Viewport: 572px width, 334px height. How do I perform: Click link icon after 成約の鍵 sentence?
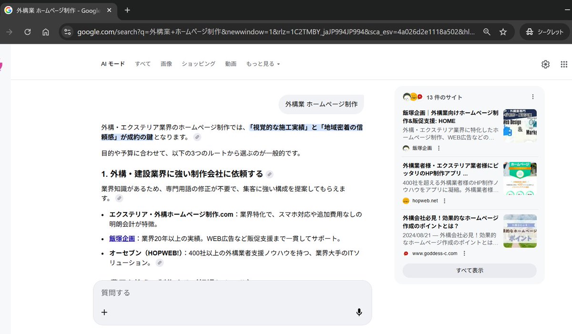pos(197,137)
